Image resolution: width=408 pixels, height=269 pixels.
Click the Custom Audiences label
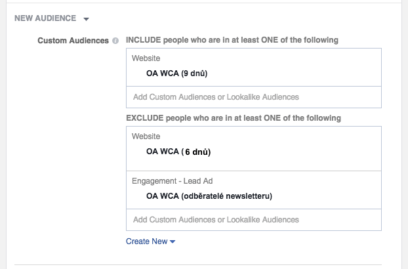[73, 41]
